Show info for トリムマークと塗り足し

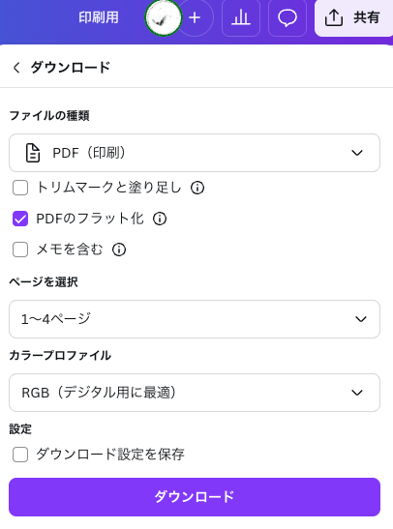(197, 188)
